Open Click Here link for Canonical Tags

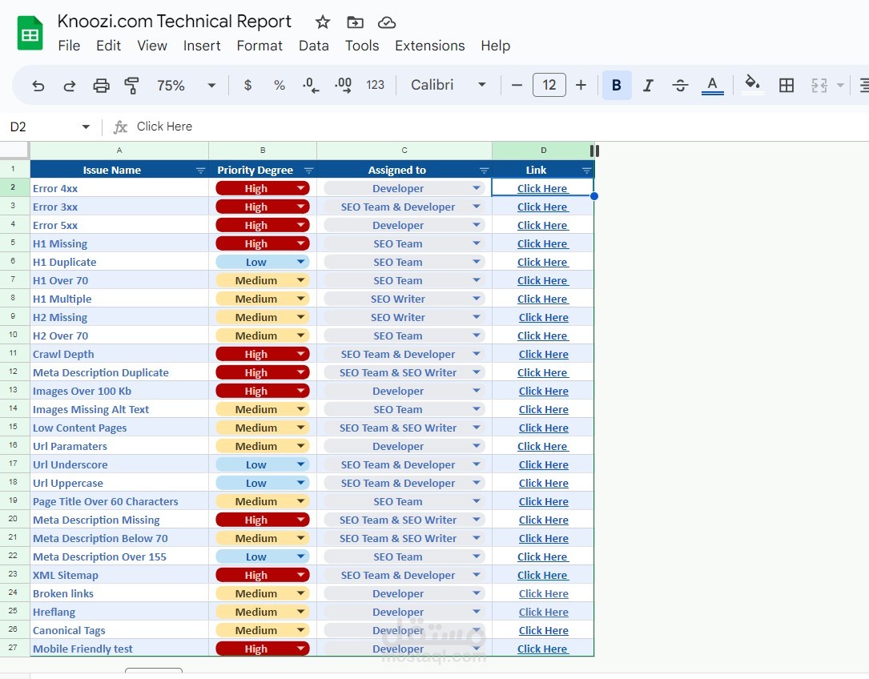pyautogui.click(x=544, y=630)
